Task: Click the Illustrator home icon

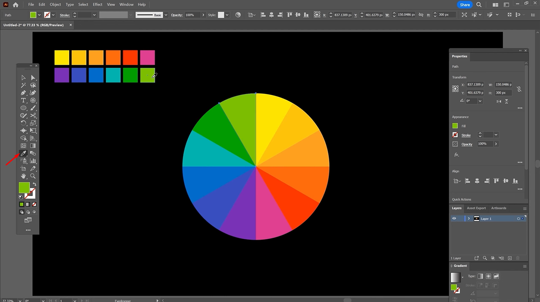Action: (x=16, y=5)
